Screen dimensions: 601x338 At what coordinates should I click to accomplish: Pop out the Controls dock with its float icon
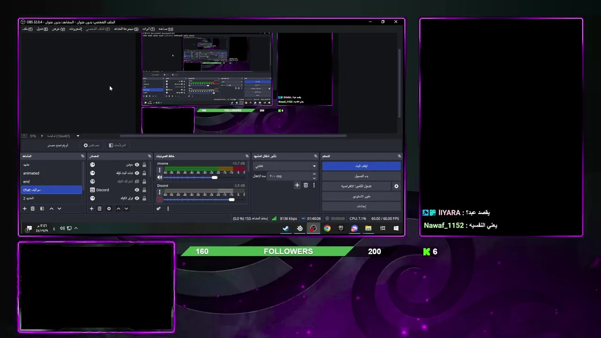click(x=399, y=156)
